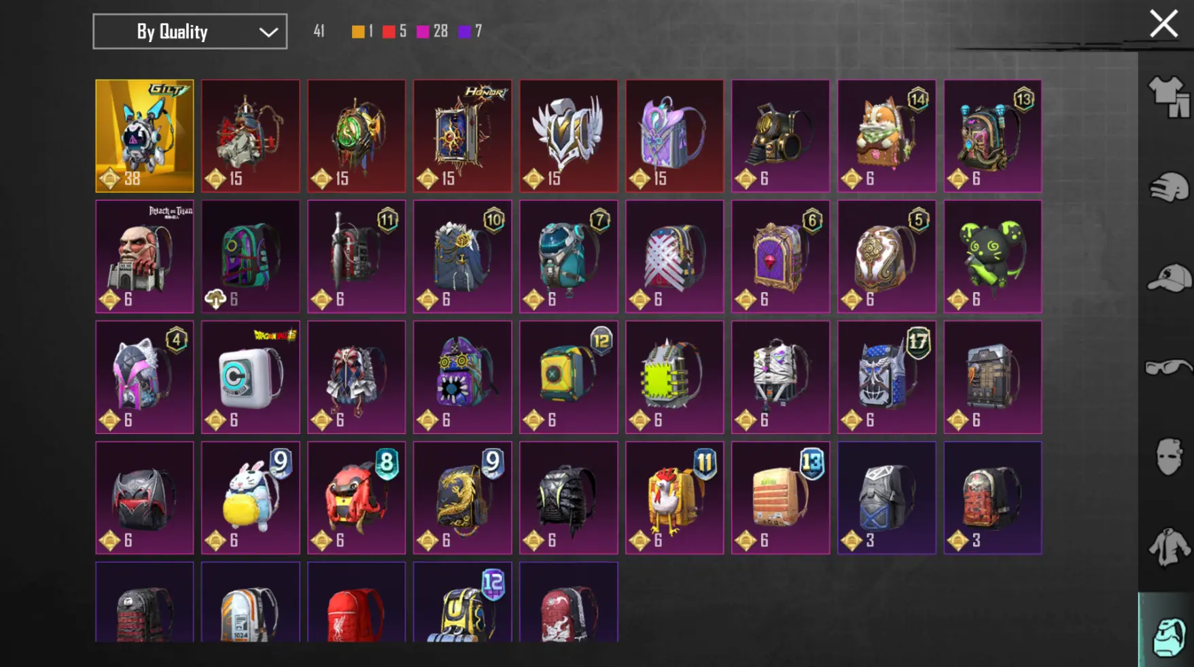1194x667 pixels.
Task: Click the red quality count swatch
Action: click(389, 31)
